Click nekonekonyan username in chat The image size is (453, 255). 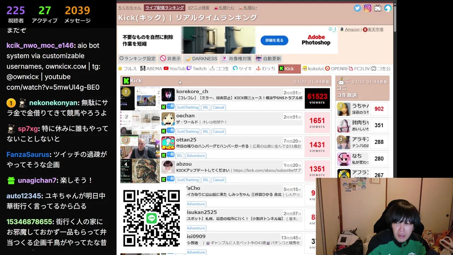(x=53, y=103)
